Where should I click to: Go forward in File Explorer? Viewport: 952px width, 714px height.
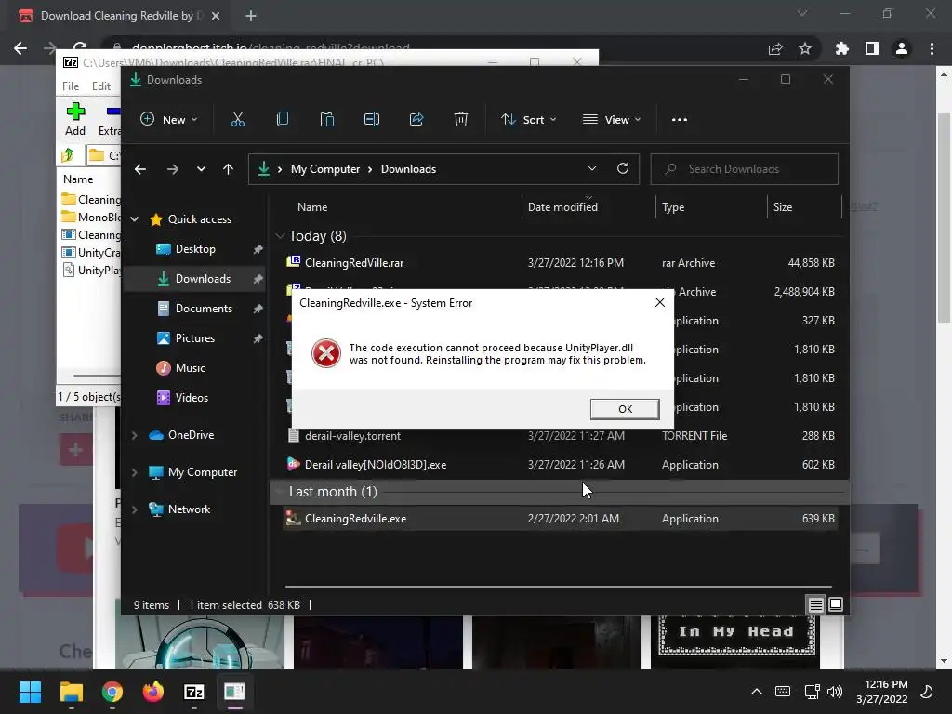point(172,169)
